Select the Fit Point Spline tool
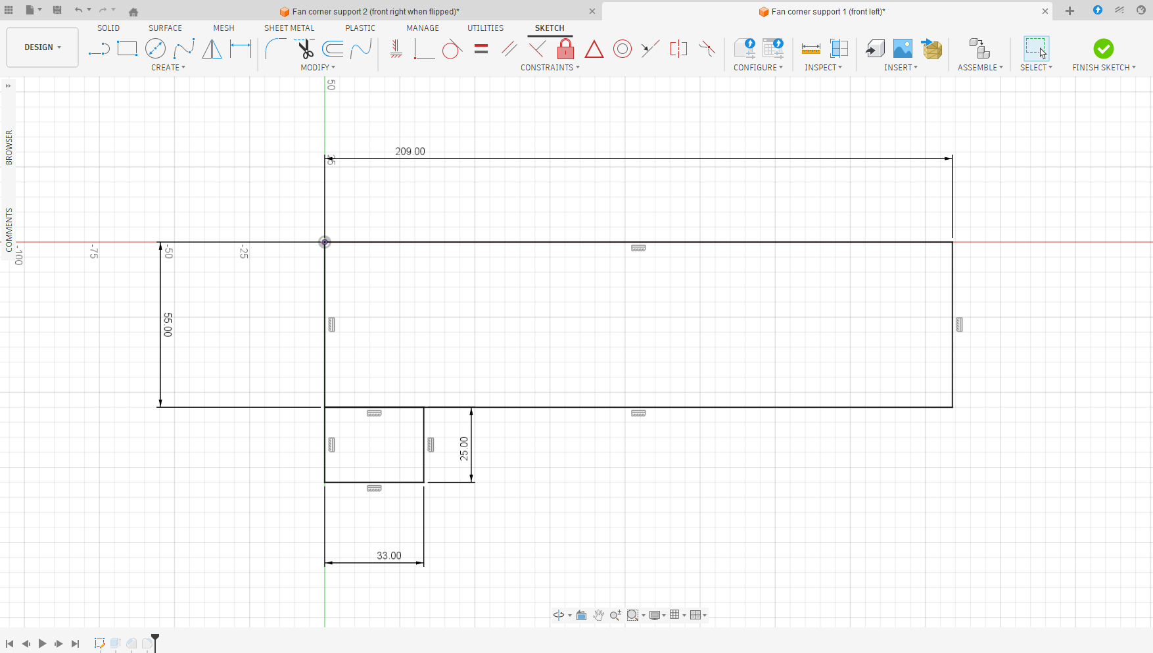Screen dimensions: 1153x653 click(x=184, y=49)
